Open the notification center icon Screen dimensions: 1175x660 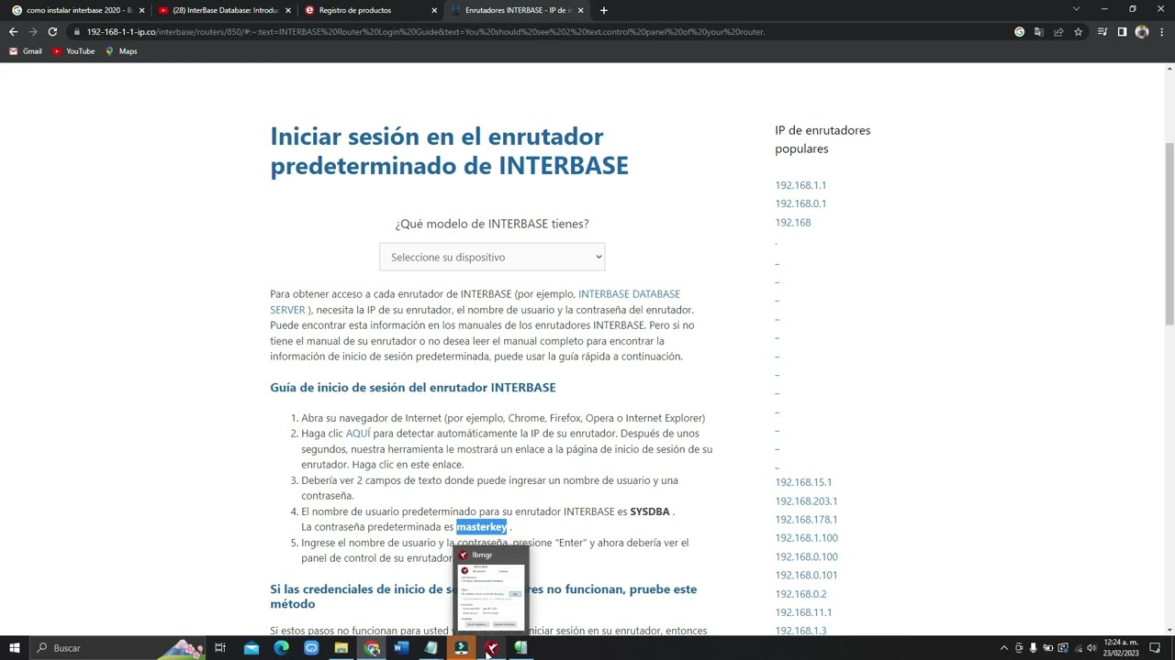[1156, 648]
